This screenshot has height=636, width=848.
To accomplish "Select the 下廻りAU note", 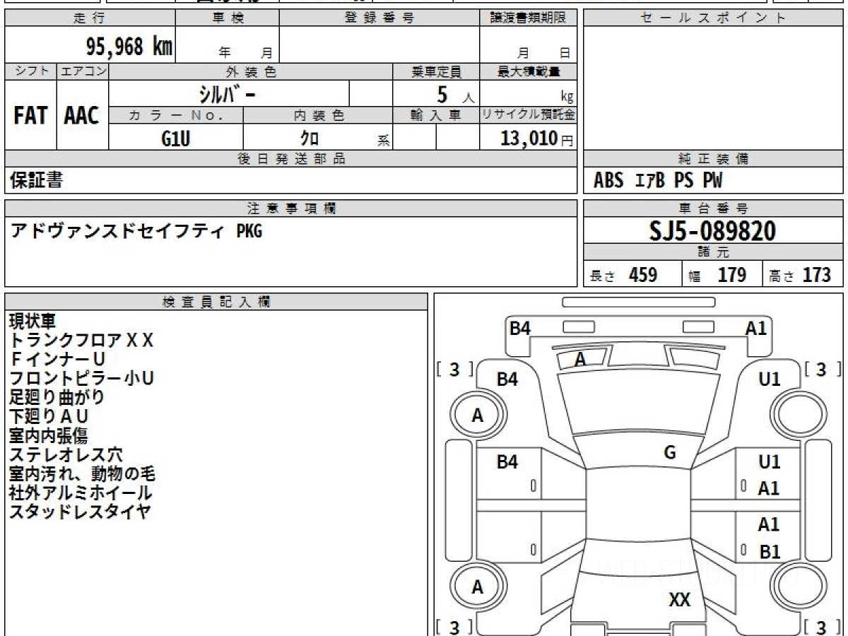I will (x=49, y=417).
